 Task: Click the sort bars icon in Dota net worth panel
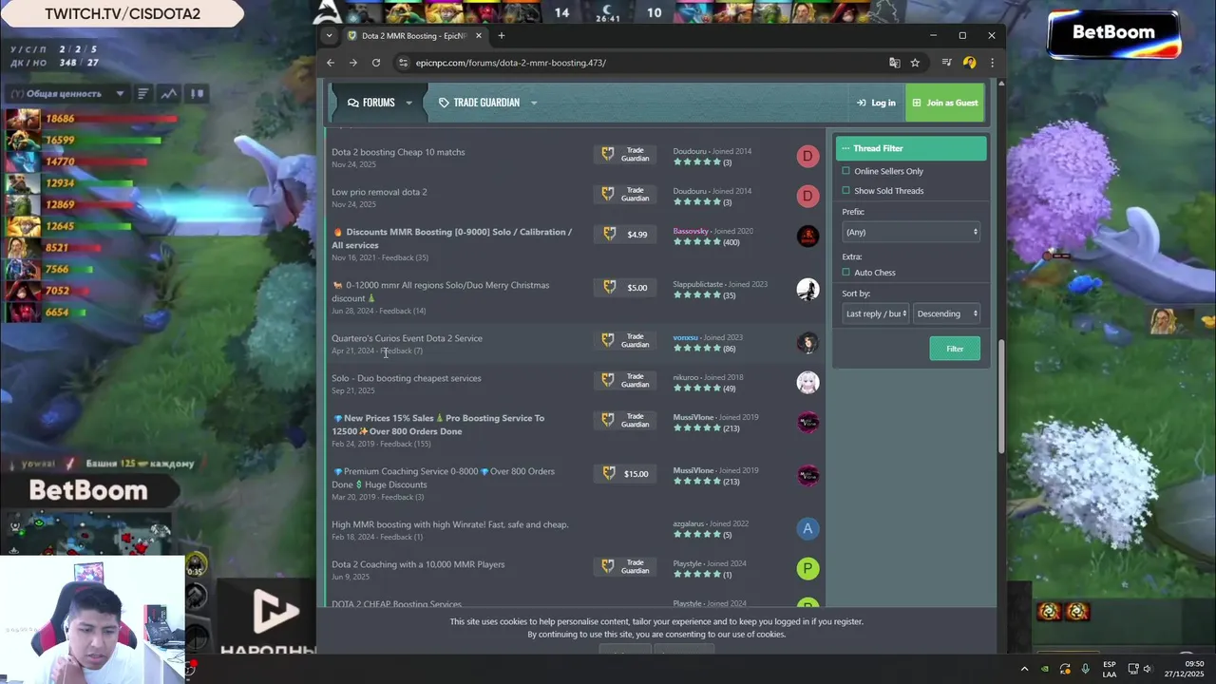coord(142,93)
